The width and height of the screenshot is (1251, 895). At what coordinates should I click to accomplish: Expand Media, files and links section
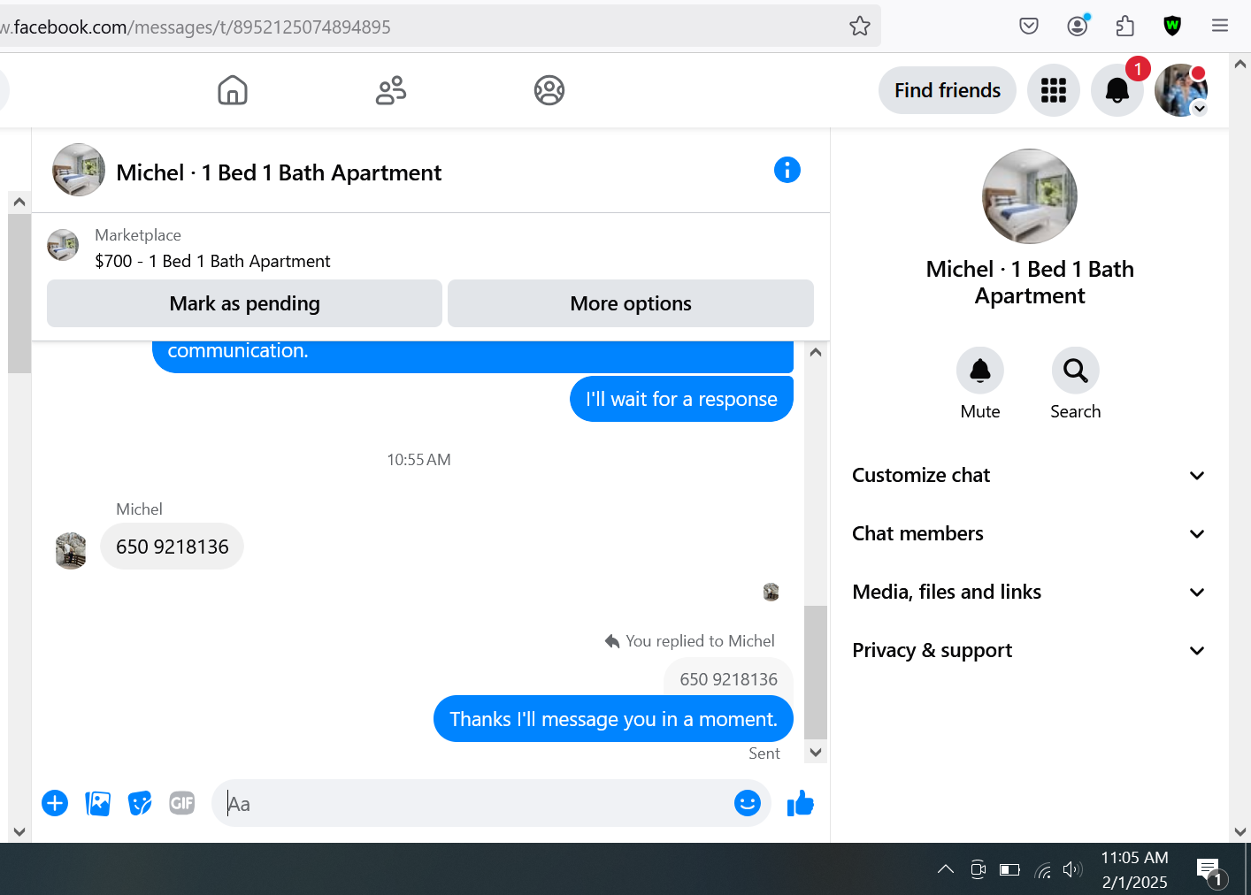(x=1029, y=592)
